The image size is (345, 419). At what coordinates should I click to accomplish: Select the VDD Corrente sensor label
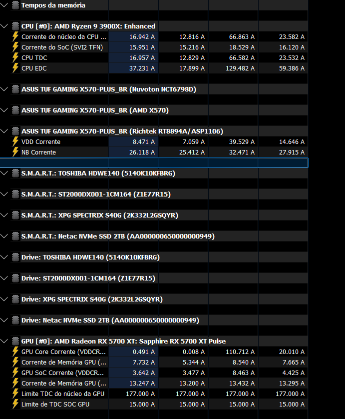(41, 141)
